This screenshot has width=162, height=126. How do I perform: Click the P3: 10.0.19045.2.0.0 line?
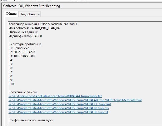(22, 56)
